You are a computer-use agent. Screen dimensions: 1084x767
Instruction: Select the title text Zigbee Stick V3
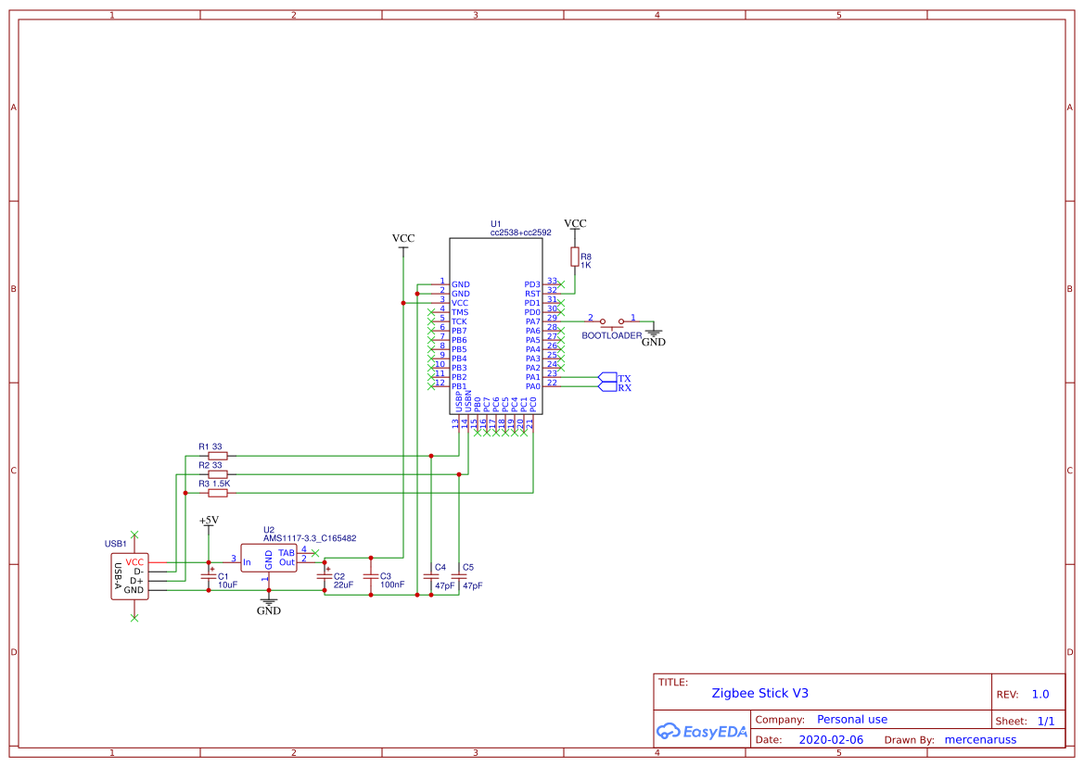(x=760, y=692)
